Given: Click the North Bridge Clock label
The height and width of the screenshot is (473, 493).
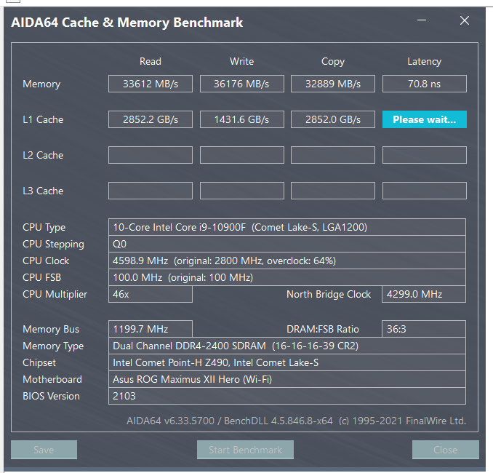Looking at the screenshot, I should pos(329,294).
